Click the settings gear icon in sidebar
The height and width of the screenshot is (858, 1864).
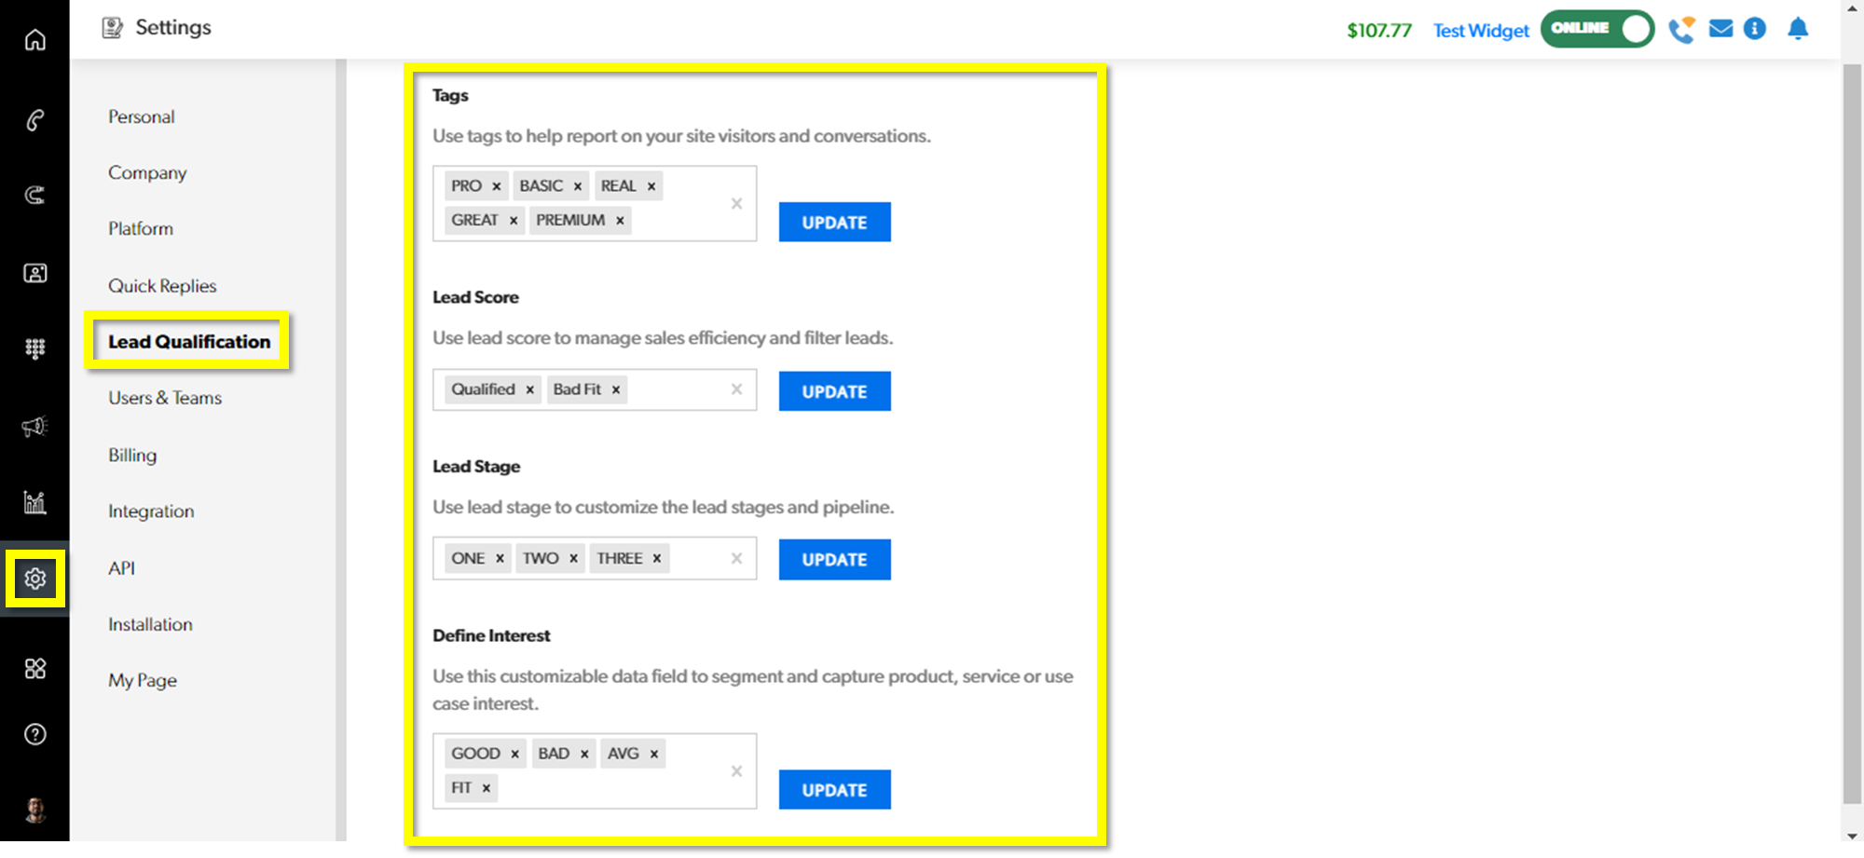point(35,579)
